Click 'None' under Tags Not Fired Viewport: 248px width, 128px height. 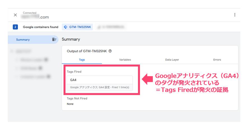pyautogui.click(x=70, y=104)
